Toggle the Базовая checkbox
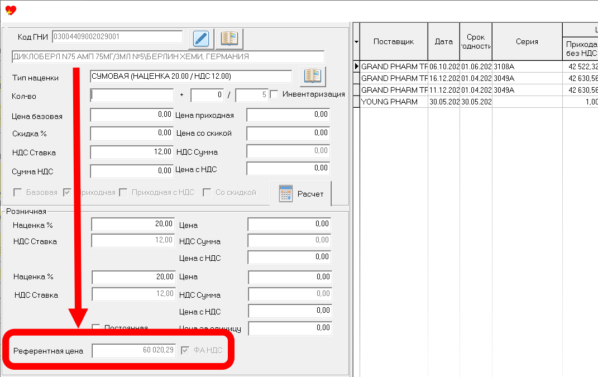This screenshot has height=377, width=598. (x=17, y=192)
